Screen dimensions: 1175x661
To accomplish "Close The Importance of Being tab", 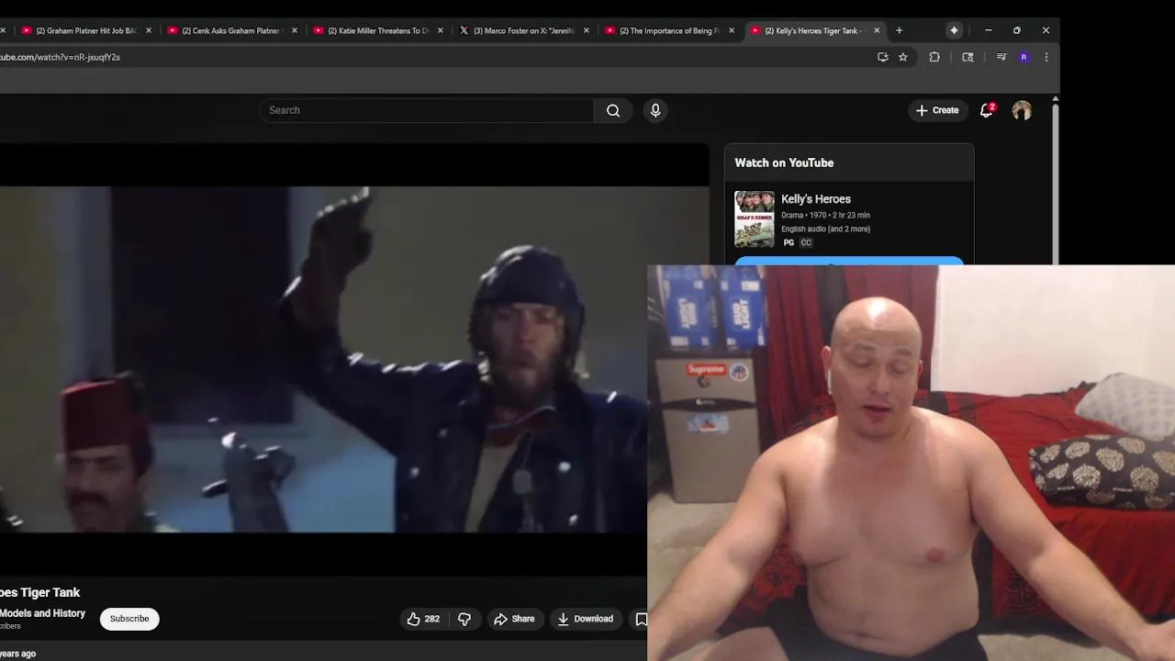I will click(x=732, y=30).
